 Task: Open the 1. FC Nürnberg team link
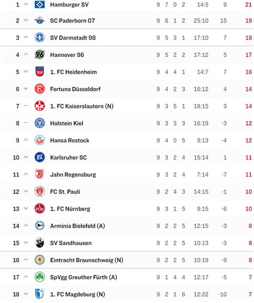70,209
